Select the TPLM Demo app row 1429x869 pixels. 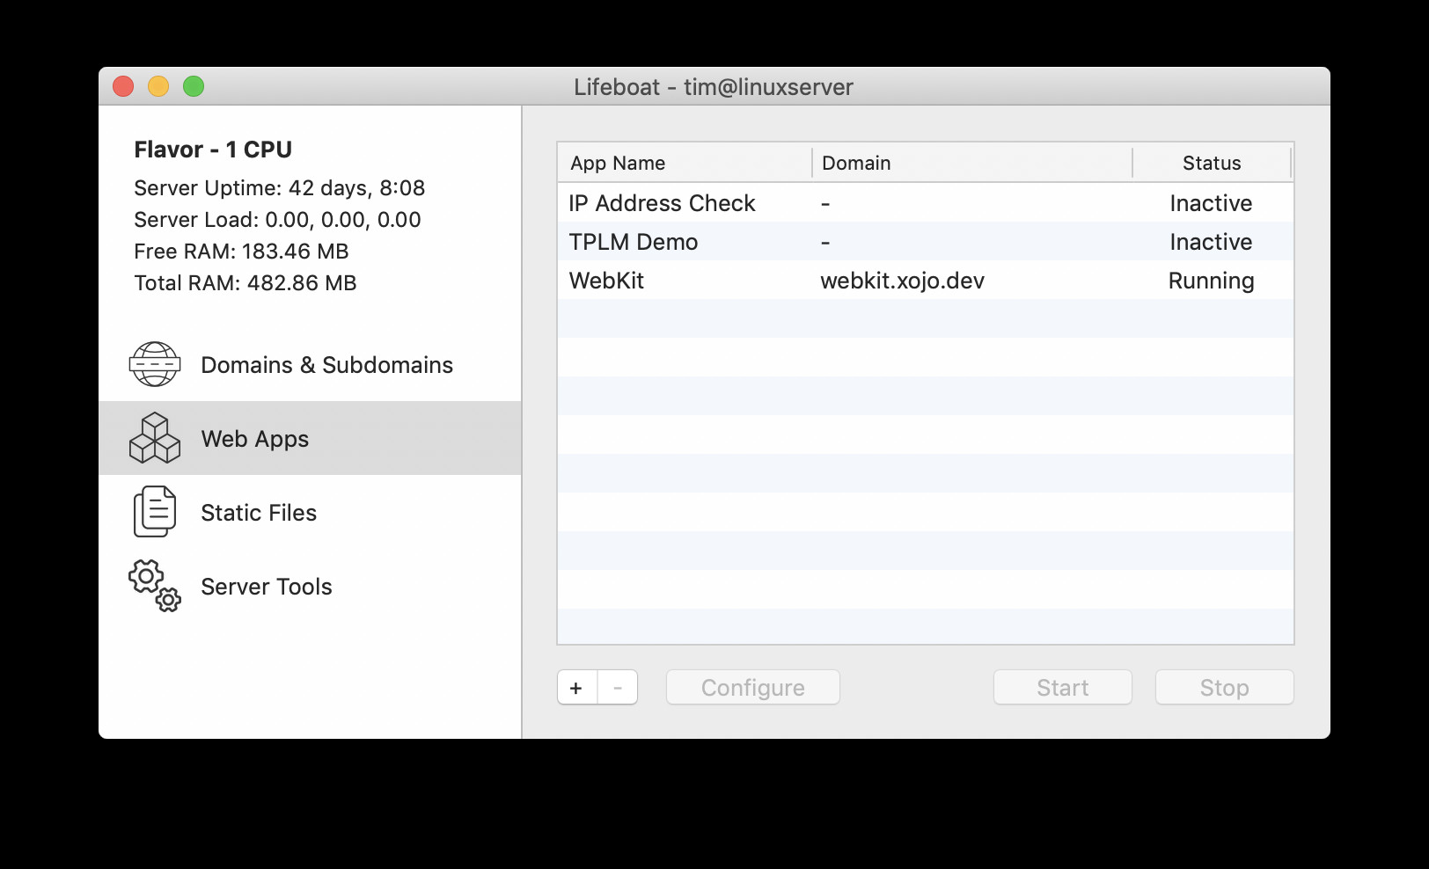tap(926, 242)
